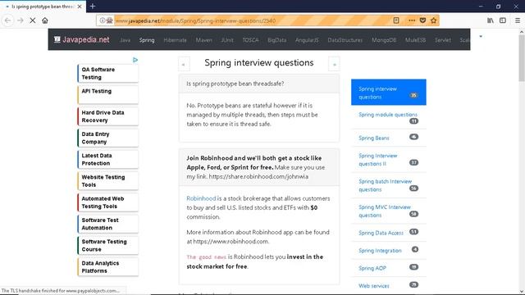The image size is (525, 295).
Task: Open reader view icon in address bar
Action: [x=396, y=20]
